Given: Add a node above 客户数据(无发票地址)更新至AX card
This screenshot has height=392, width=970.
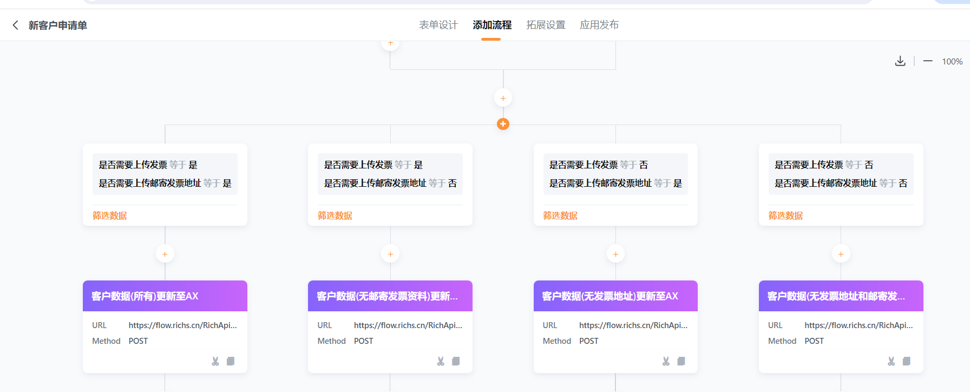Looking at the screenshot, I should pos(615,254).
